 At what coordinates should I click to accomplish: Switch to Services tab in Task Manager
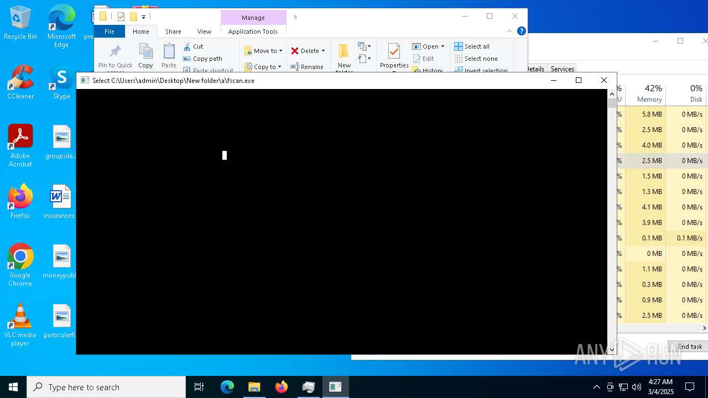point(563,69)
